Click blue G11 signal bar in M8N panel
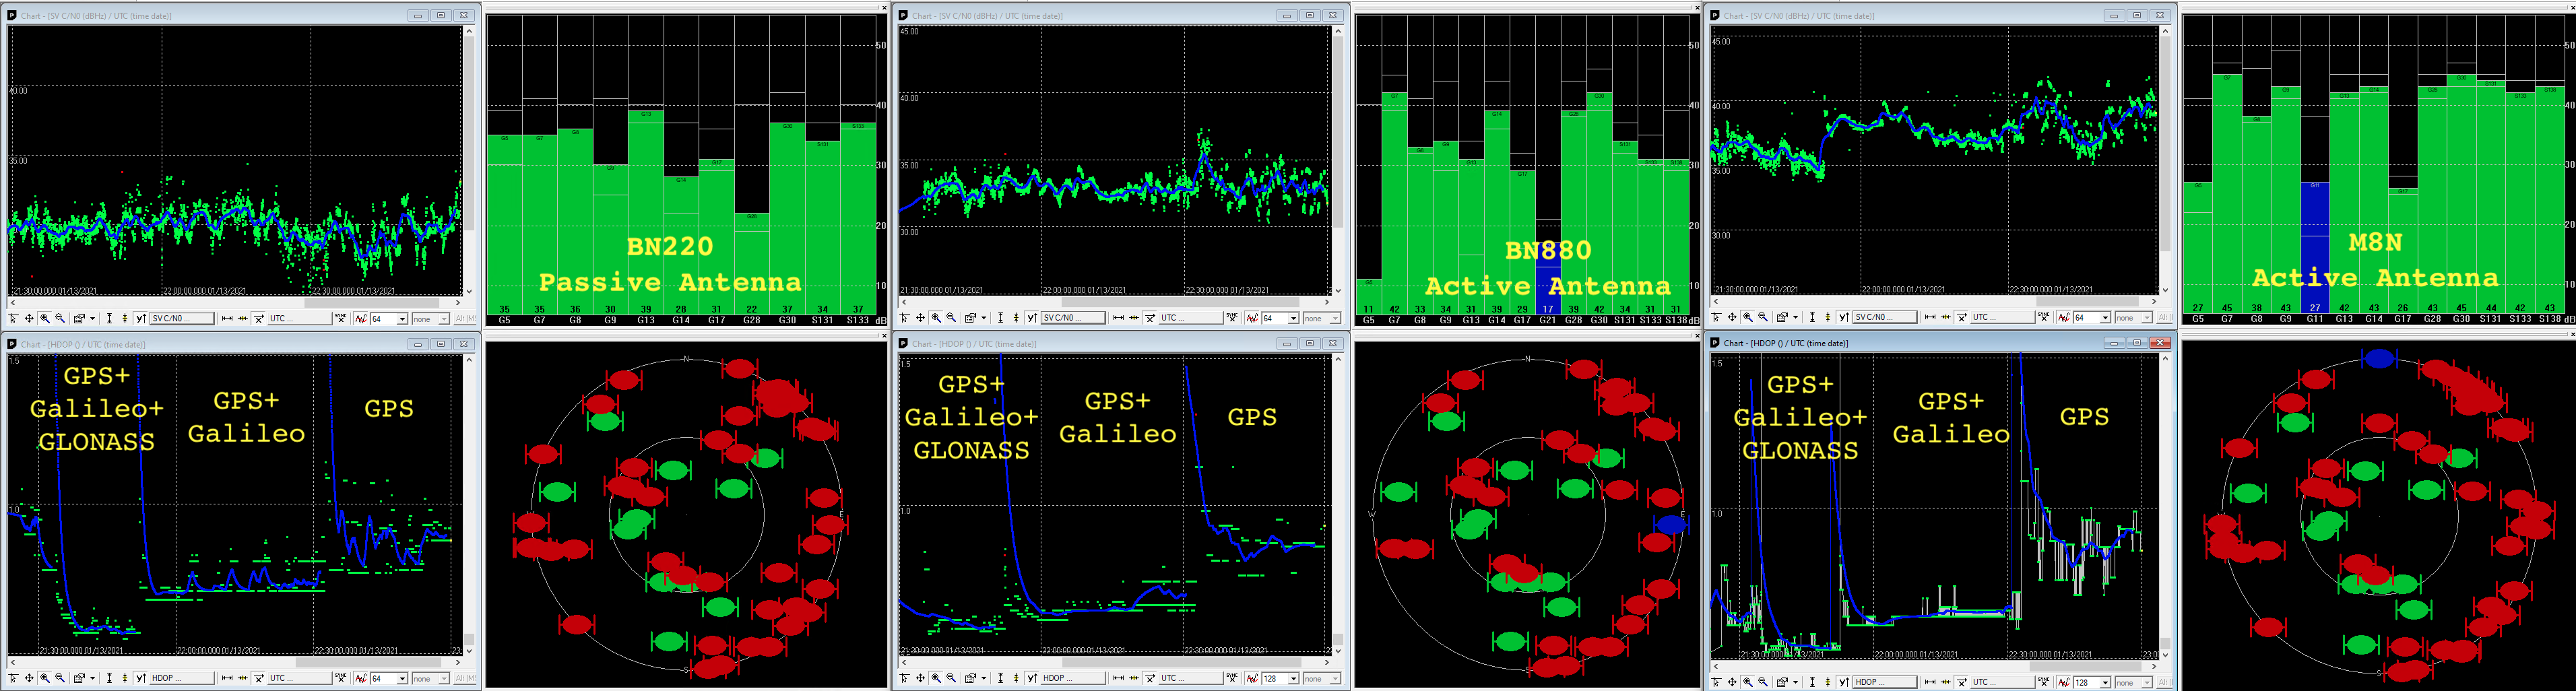This screenshot has width=2576, height=691. point(2314,248)
